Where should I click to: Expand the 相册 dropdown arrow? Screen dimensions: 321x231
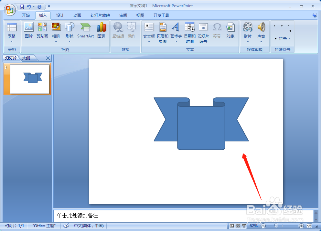(x=56, y=42)
